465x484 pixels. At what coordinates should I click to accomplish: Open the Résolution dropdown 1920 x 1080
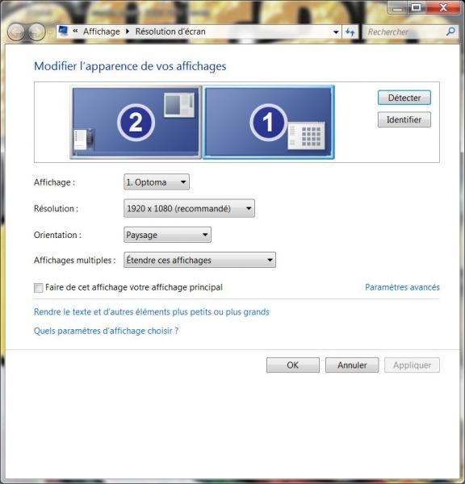click(x=189, y=209)
